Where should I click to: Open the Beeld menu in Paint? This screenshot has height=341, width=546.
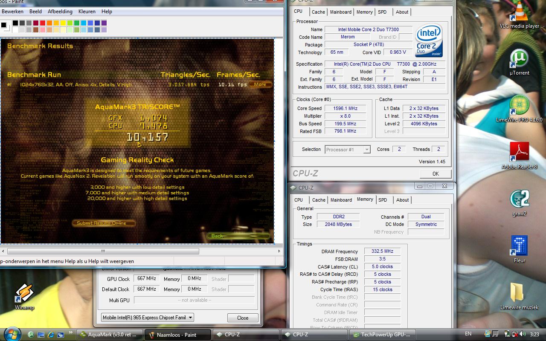[36, 12]
